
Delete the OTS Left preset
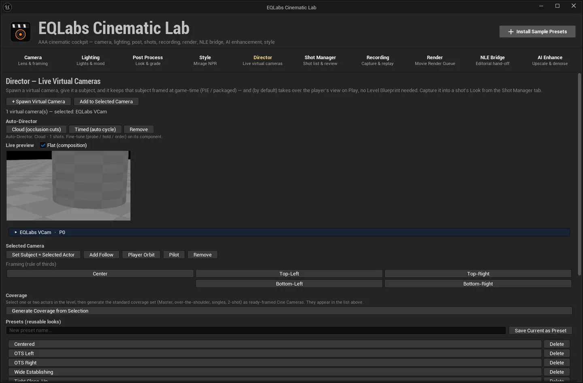click(557, 353)
